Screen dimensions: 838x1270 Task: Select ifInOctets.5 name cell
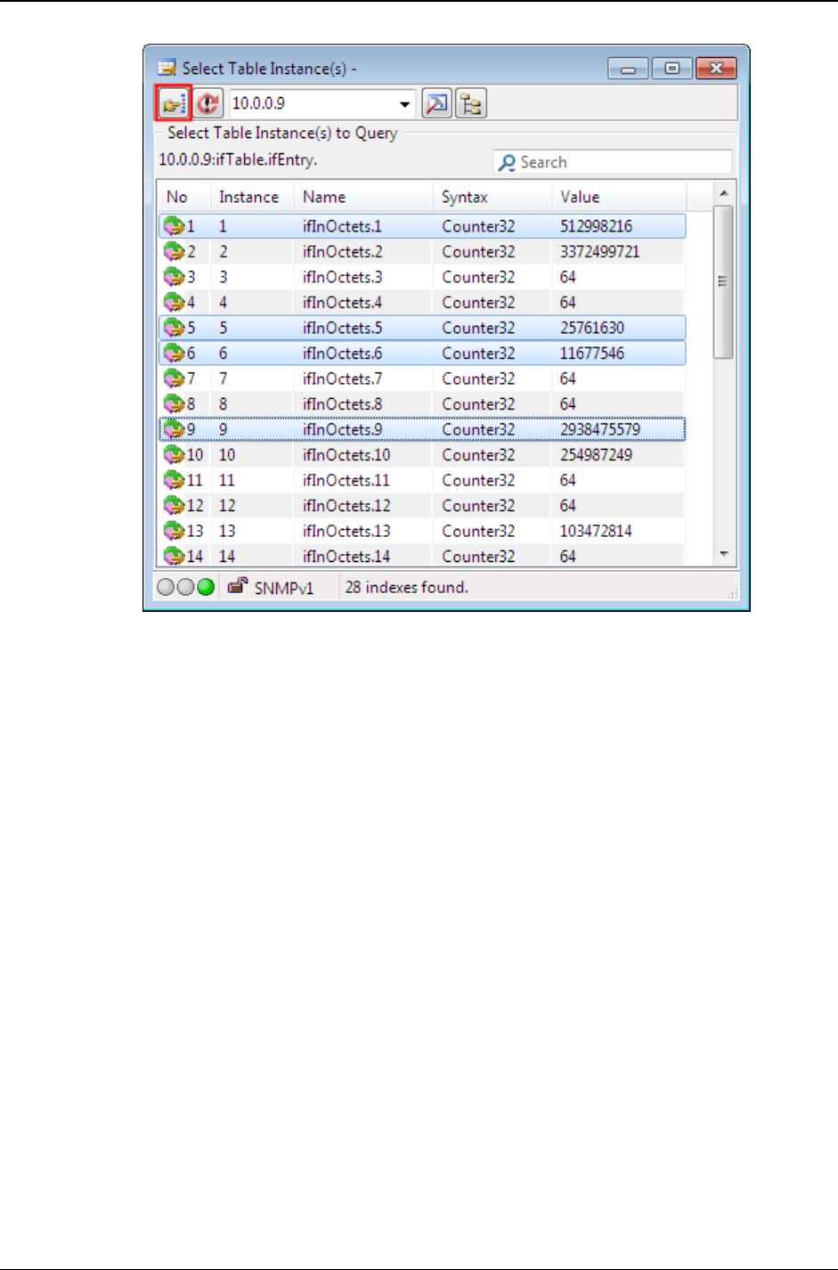[x=342, y=328]
